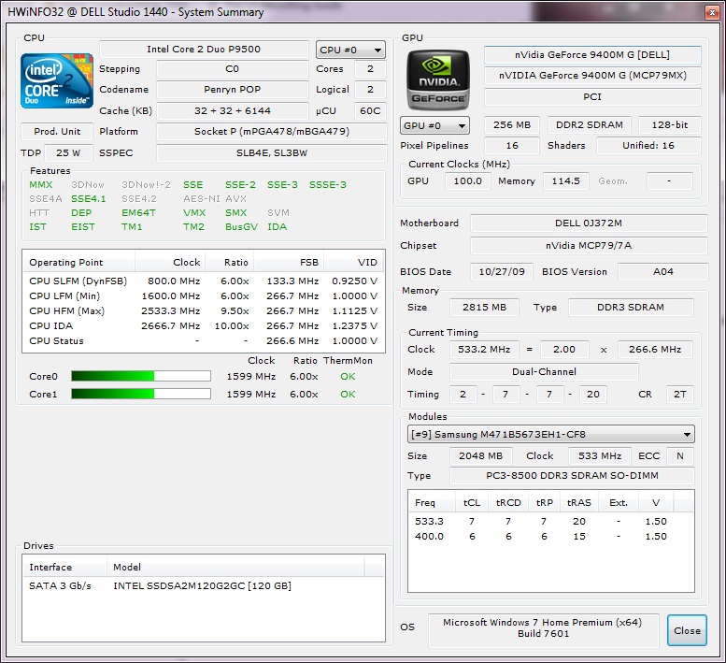Click the memory size 2815 MB field
This screenshot has width=726, height=663.
click(x=484, y=307)
